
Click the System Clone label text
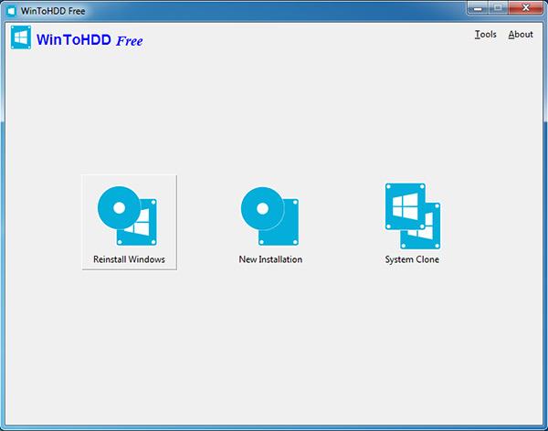pos(412,259)
